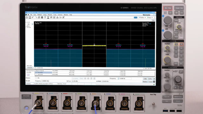Open the Tools menu
203x114 pixels.
pyautogui.click(x=55, y=15)
